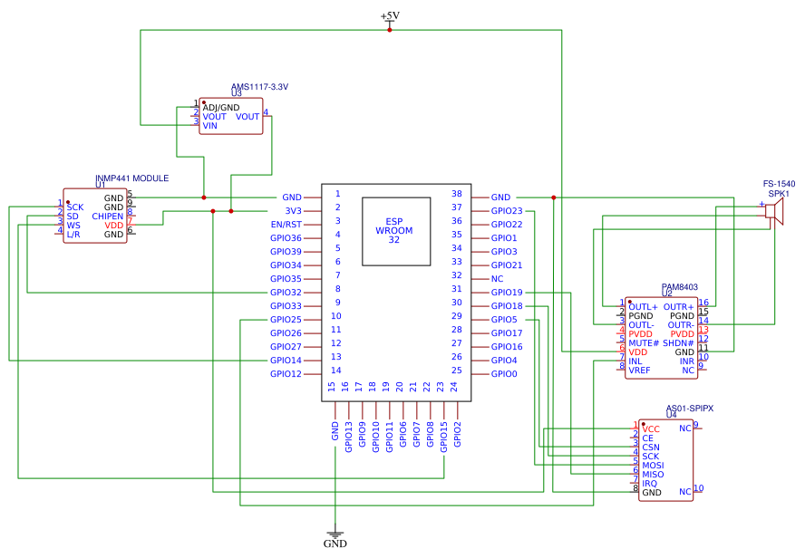
Task: Select the GPIO2 bottom pin label
Action: (x=458, y=435)
